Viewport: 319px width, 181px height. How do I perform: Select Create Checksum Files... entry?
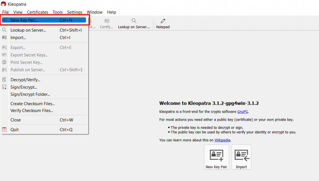pyautogui.click(x=44, y=104)
